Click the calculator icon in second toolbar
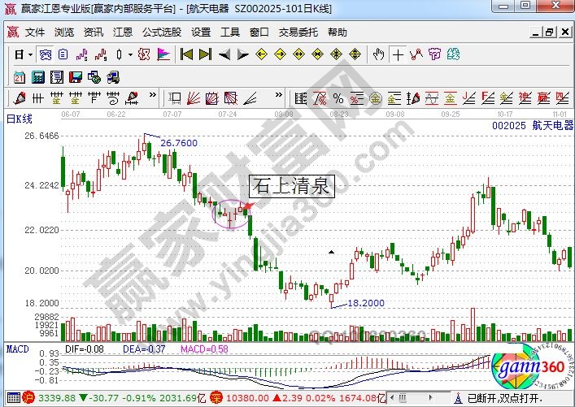Screen dimensions: 575x407 click(37, 77)
